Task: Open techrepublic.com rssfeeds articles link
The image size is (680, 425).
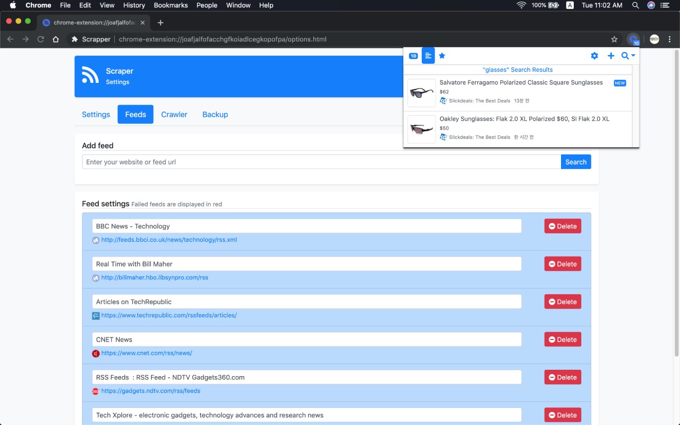Action: click(x=169, y=315)
